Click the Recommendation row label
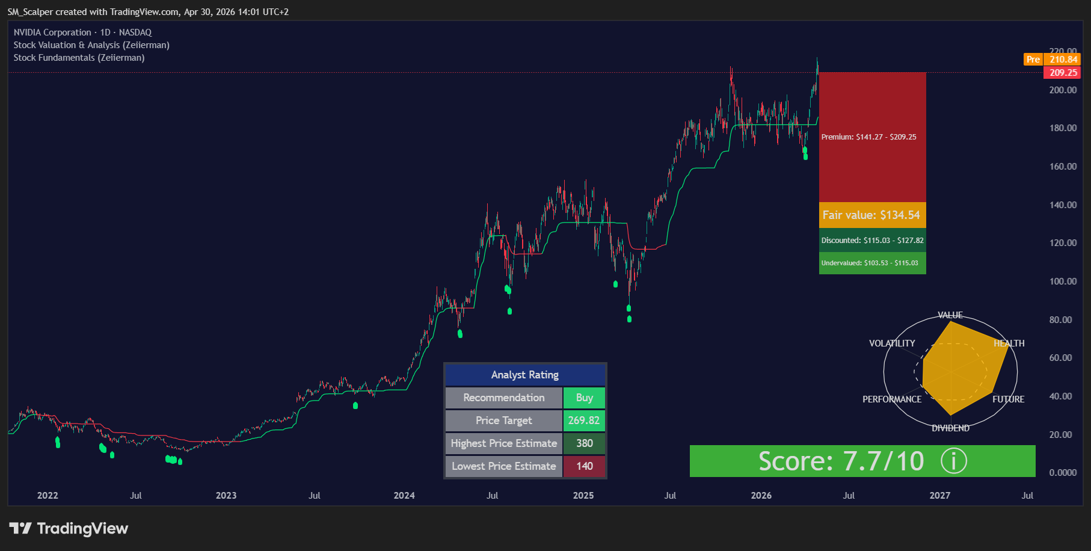Image resolution: width=1091 pixels, height=551 pixels. pos(504,398)
